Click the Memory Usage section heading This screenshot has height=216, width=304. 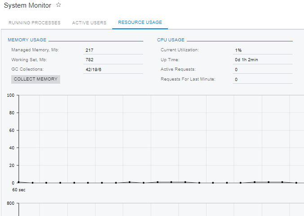click(x=27, y=40)
